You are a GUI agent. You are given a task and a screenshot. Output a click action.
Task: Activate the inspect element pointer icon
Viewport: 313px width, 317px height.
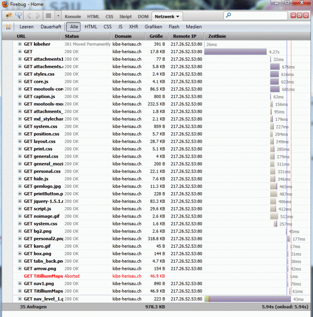(x=19, y=16)
